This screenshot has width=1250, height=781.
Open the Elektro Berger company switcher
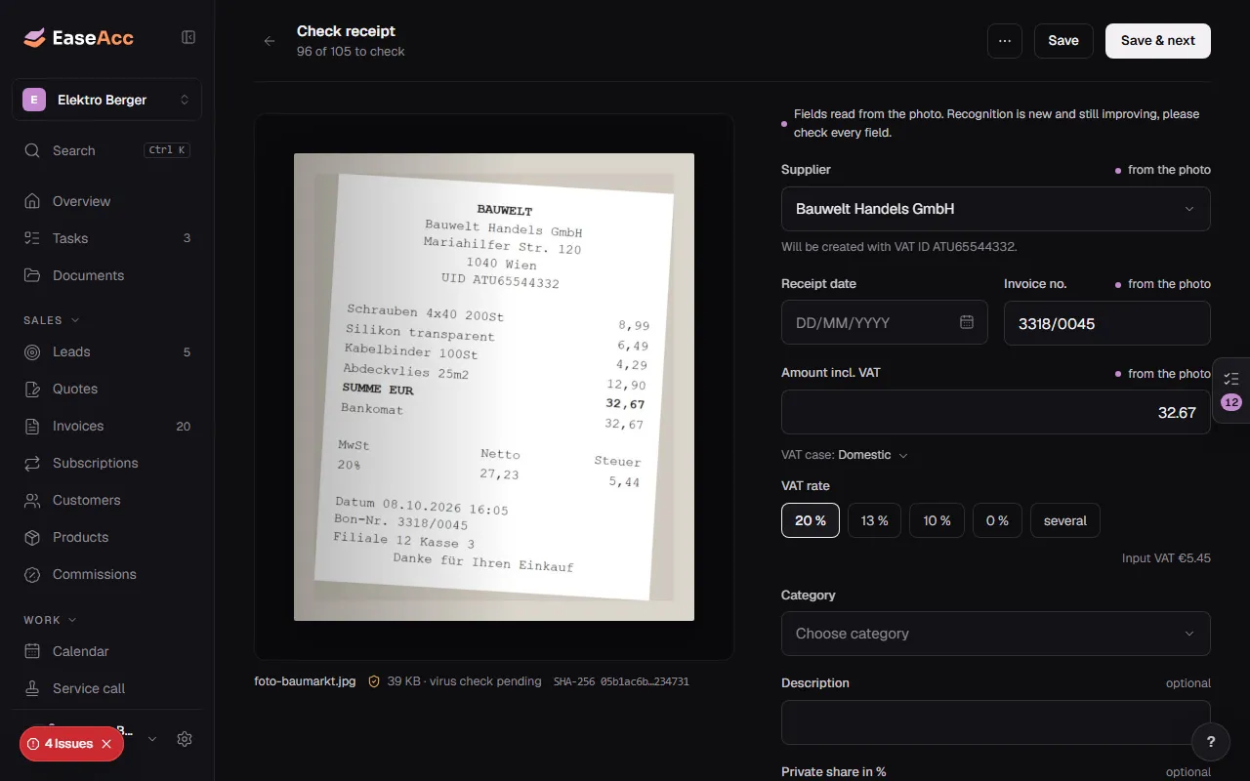(106, 100)
